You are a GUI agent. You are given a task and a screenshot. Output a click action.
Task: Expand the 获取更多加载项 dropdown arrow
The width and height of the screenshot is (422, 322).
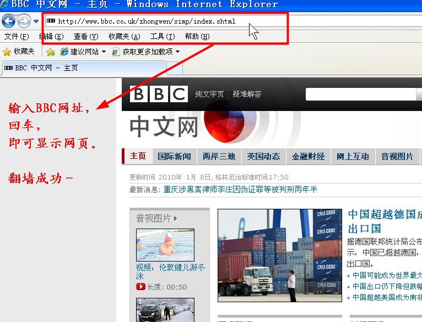tap(177, 52)
